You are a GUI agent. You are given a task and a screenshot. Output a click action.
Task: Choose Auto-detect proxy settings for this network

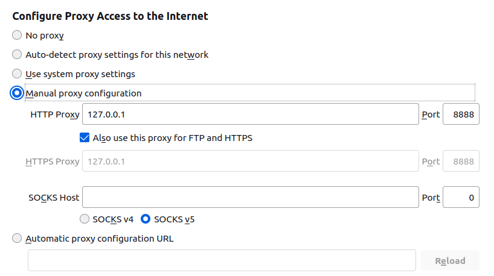click(x=17, y=55)
